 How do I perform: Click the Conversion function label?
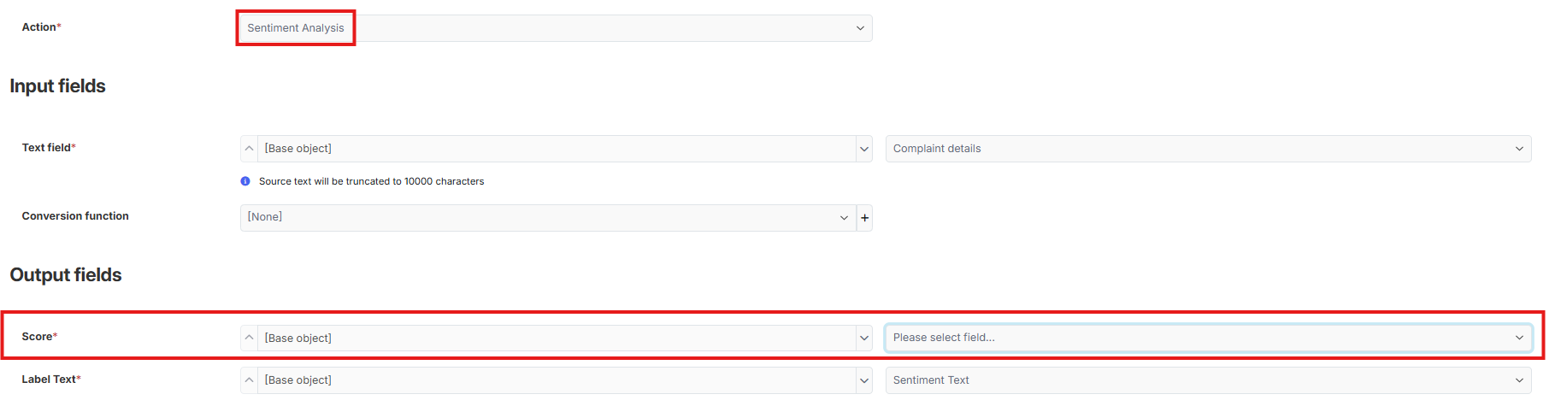pyautogui.click(x=75, y=216)
